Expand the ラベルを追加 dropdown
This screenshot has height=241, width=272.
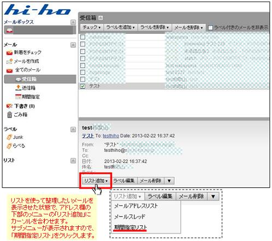121,27
